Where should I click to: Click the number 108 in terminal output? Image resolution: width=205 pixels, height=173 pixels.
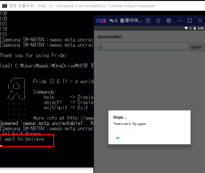(x=4, y=13)
